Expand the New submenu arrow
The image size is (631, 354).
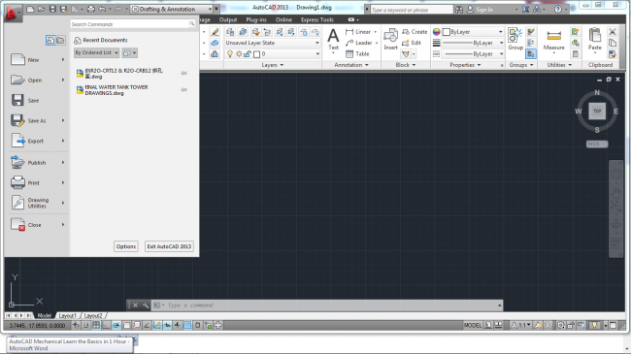[63, 59]
